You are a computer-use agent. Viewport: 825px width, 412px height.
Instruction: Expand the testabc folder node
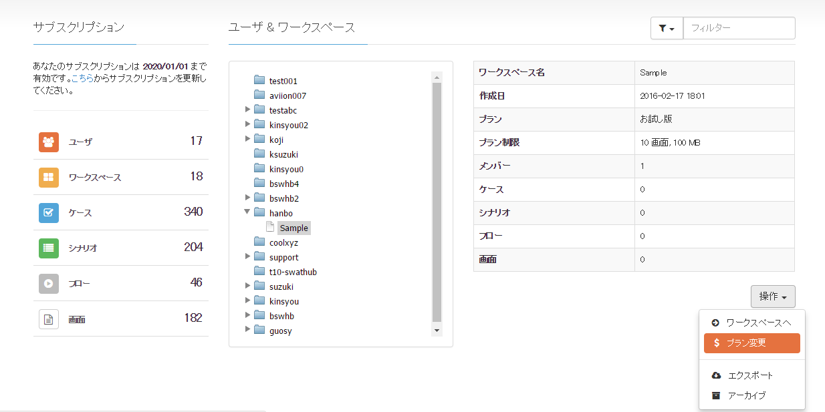[247, 110]
